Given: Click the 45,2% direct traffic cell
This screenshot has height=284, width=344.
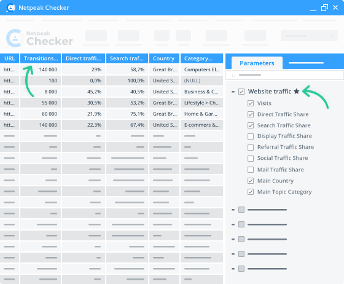Looking at the screenshot, I should [x=84, y=92].
